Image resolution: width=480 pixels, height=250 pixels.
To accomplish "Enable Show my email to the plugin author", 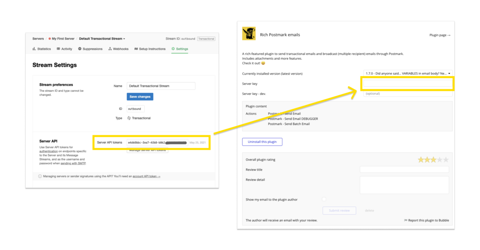I will [x=324, y=199].
